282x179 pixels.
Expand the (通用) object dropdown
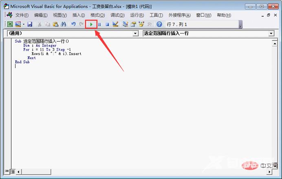tap(136, 33)
